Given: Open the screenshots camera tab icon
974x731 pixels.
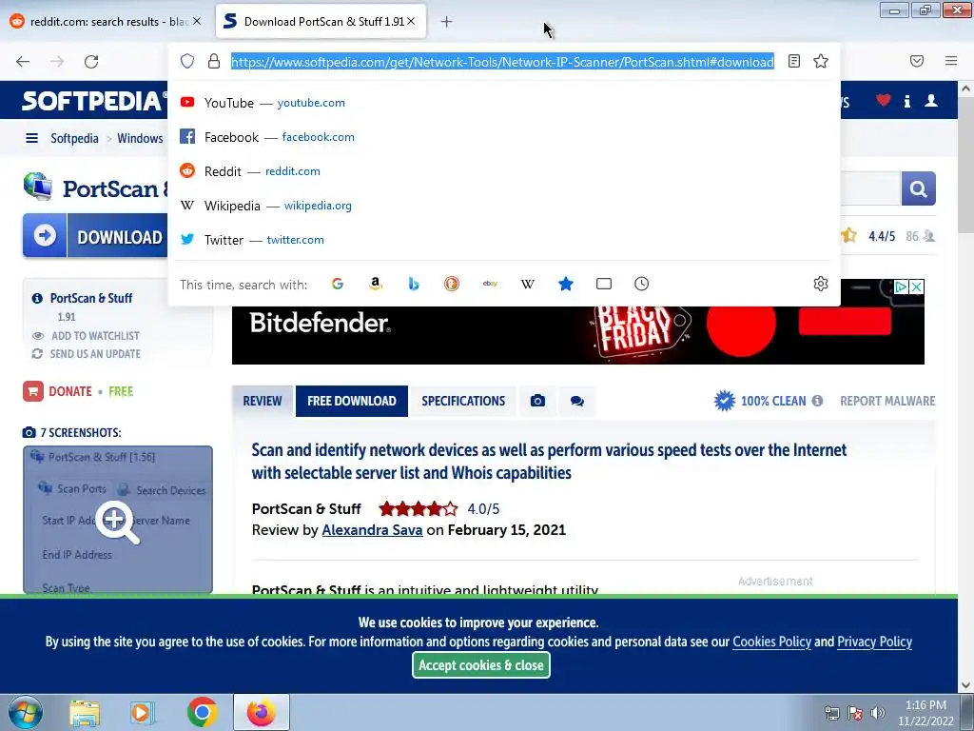Looking at the screenshot, I should [x=538, y=401].
